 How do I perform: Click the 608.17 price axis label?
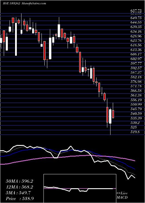coord(136,55)
